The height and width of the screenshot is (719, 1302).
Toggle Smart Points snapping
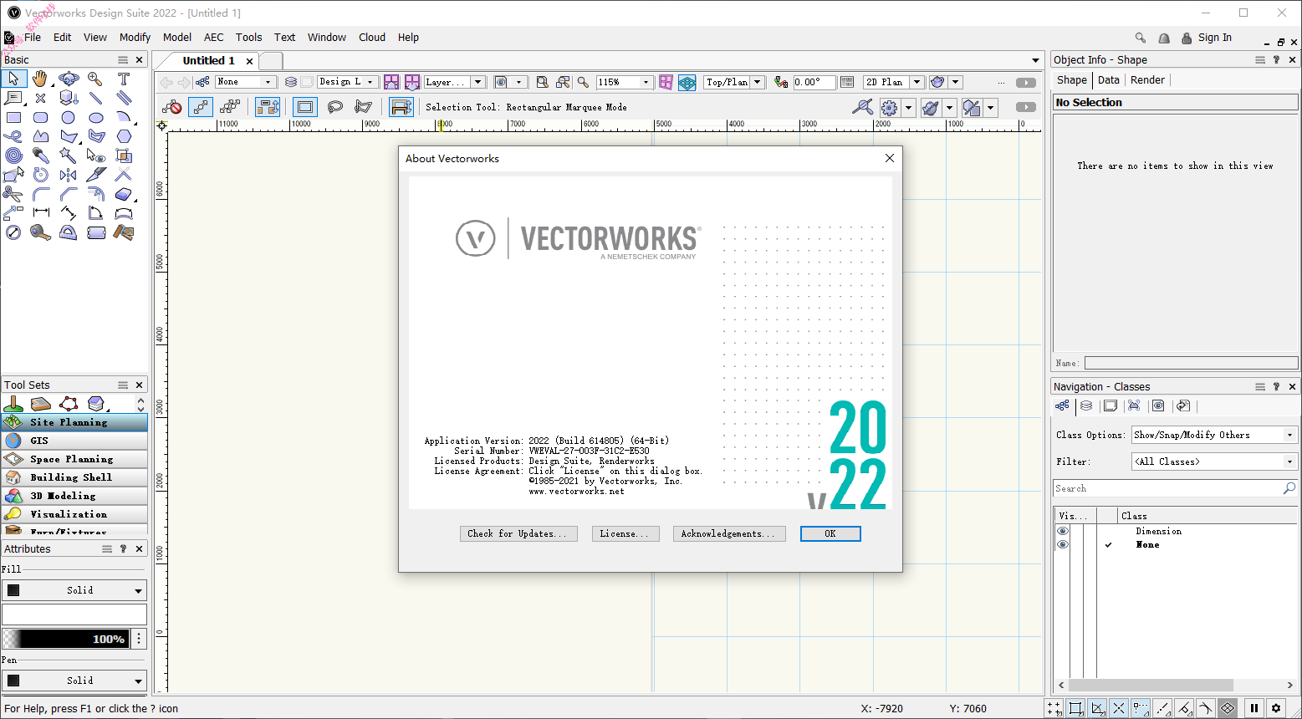pos(1141,708)
